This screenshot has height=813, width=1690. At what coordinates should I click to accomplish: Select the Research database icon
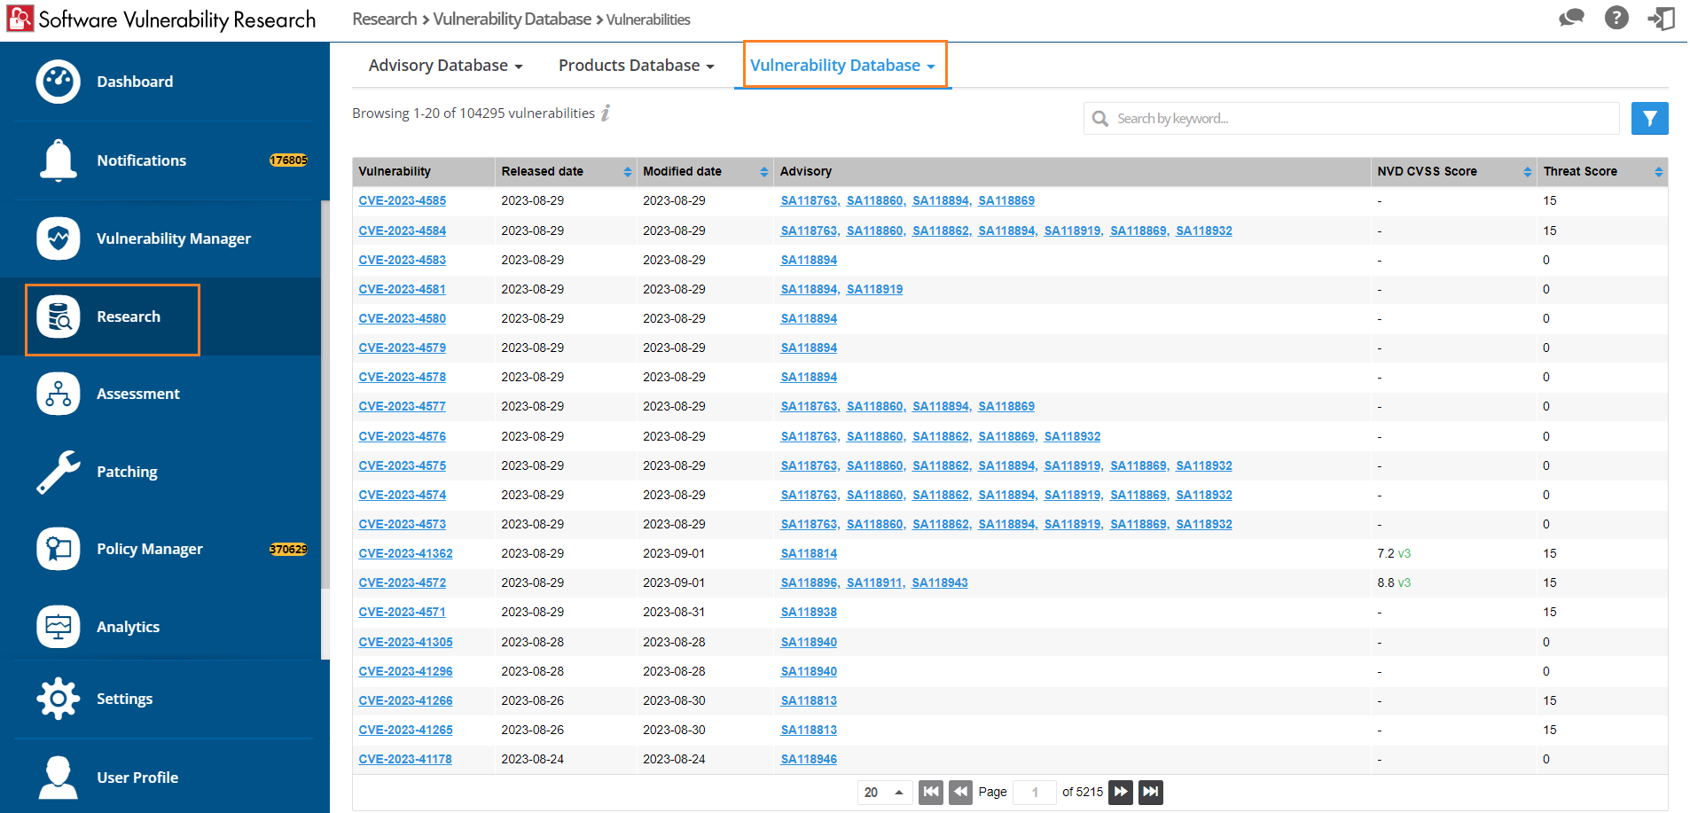59,317
